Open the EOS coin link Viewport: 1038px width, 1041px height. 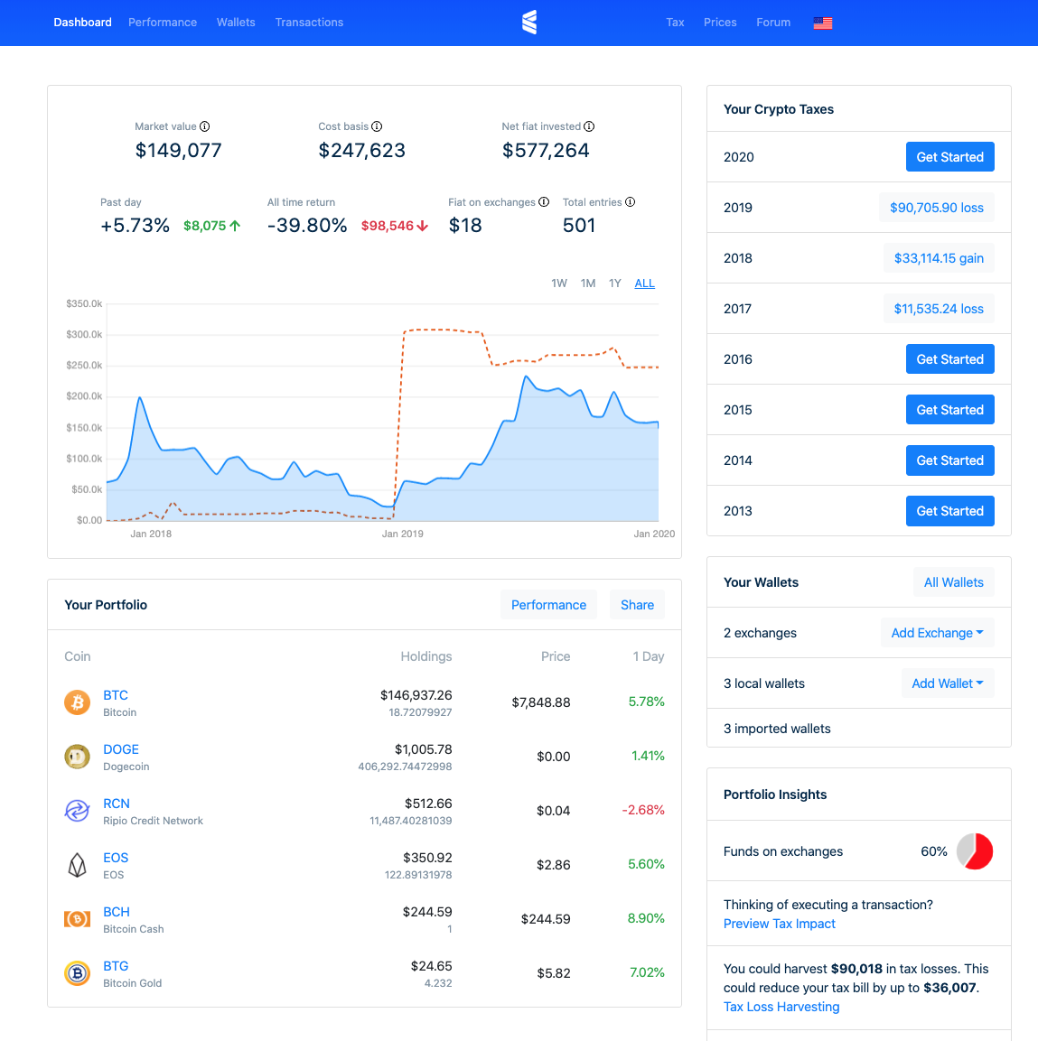[116, 858]
